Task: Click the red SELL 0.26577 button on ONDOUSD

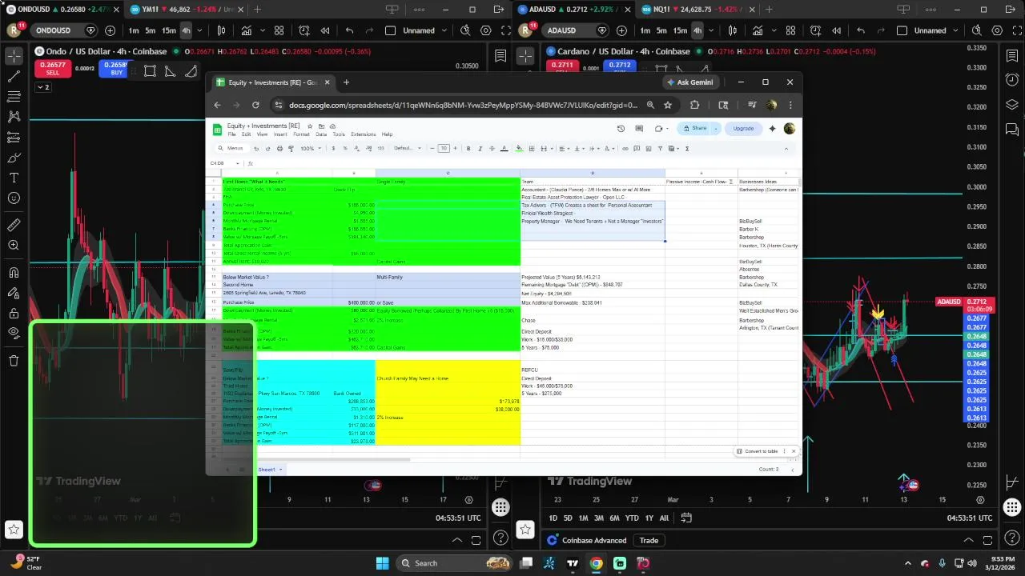Action: pyautogui.click(x=52, y=69)
